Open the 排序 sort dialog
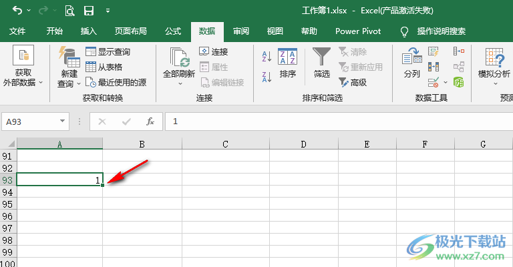Image resolution: width=513 pixels, height=267 pixels. pos(288,63)
